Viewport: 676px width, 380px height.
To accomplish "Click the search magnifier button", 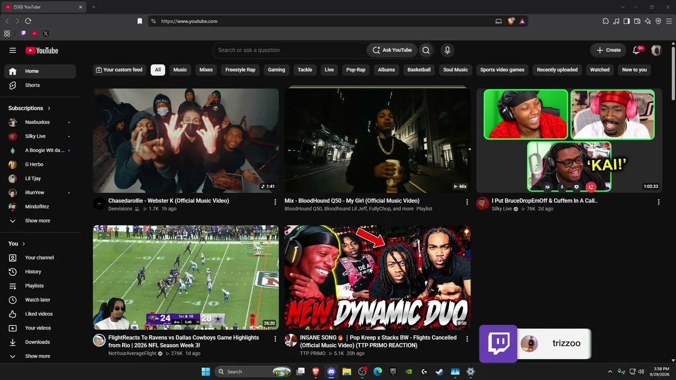I will tap(426, 50).
